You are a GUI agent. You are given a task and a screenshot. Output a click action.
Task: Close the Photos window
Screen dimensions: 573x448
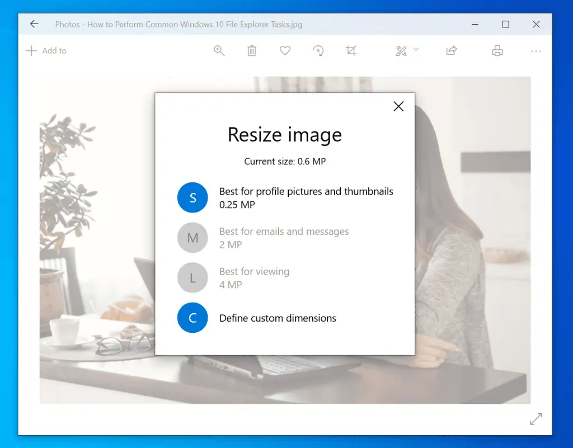point(536,25)
